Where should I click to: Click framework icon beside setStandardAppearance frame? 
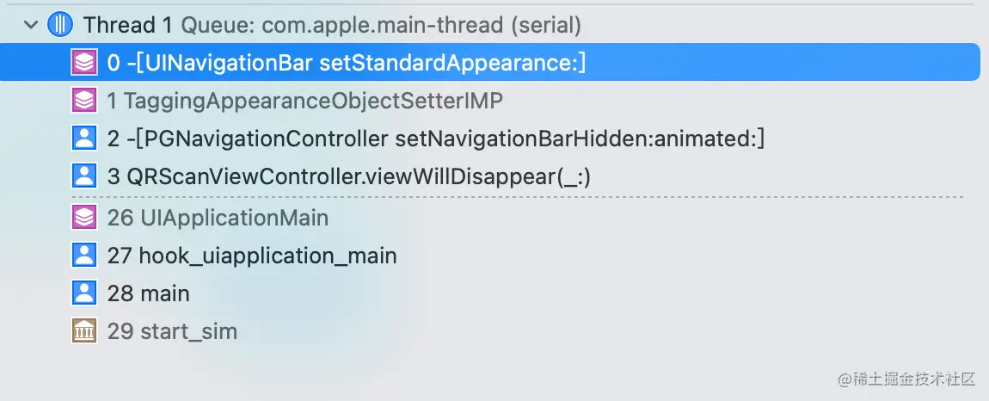[x=83, y=63]
